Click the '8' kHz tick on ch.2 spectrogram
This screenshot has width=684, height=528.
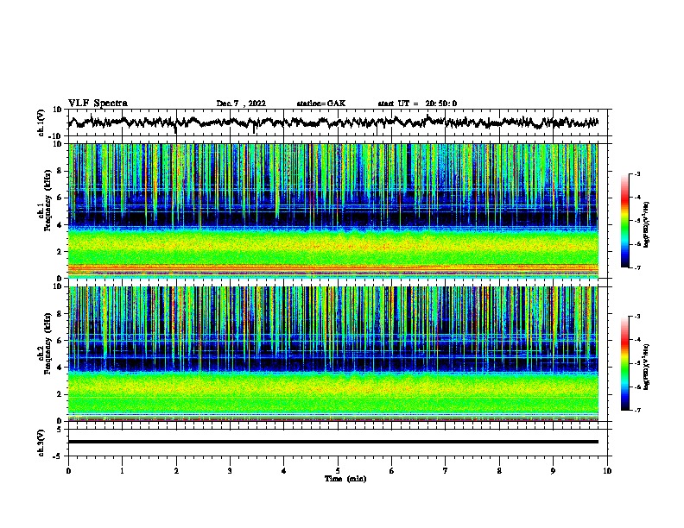coord(60,314)
